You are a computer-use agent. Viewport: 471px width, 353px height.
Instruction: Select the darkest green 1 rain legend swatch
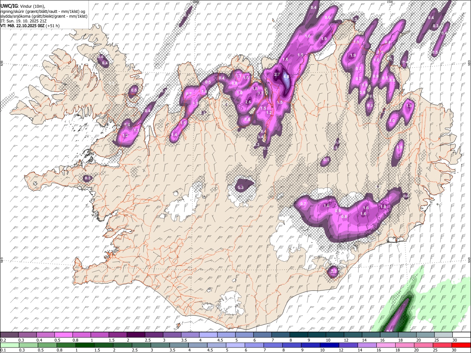[x=85, y=345]
